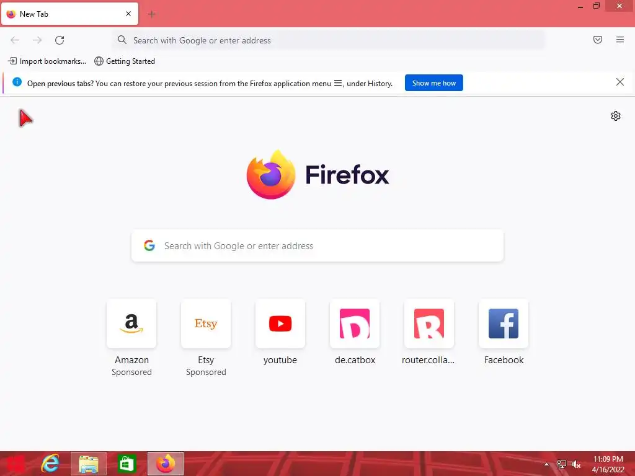Screen dimensions: 635x476
Task: Click the network tray icon
Action: coord(562,464)
